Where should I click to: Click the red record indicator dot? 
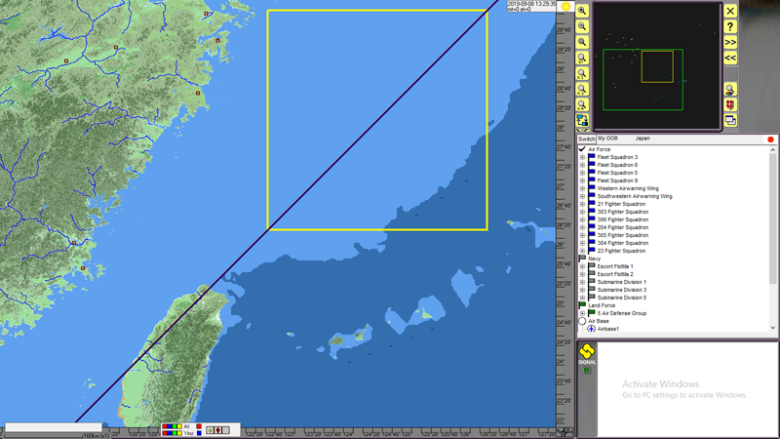coord(770,140)
